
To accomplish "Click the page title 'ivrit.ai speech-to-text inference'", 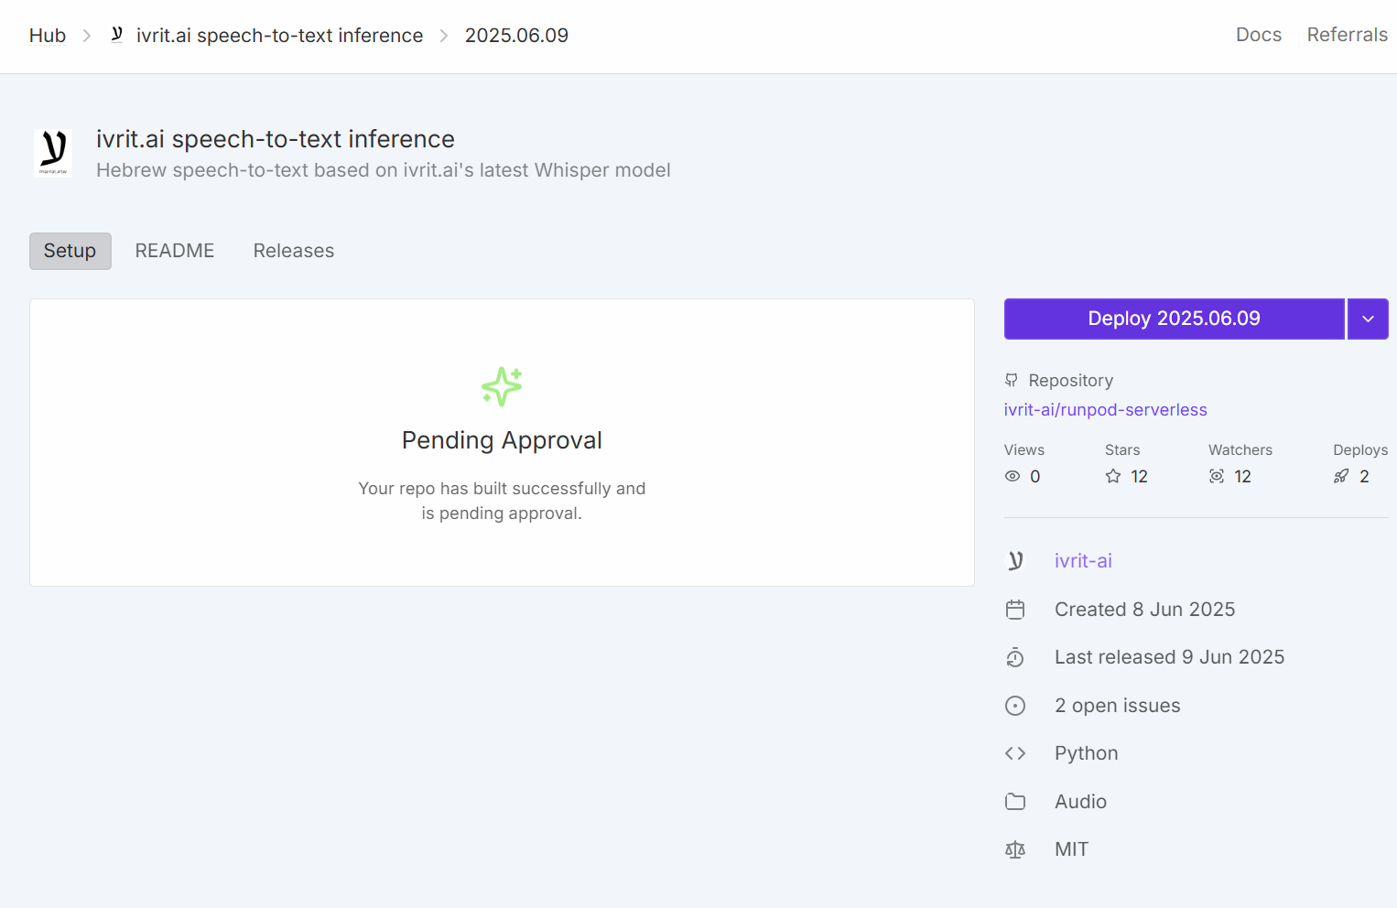I will pyautogui.click(x=276, y=139).
